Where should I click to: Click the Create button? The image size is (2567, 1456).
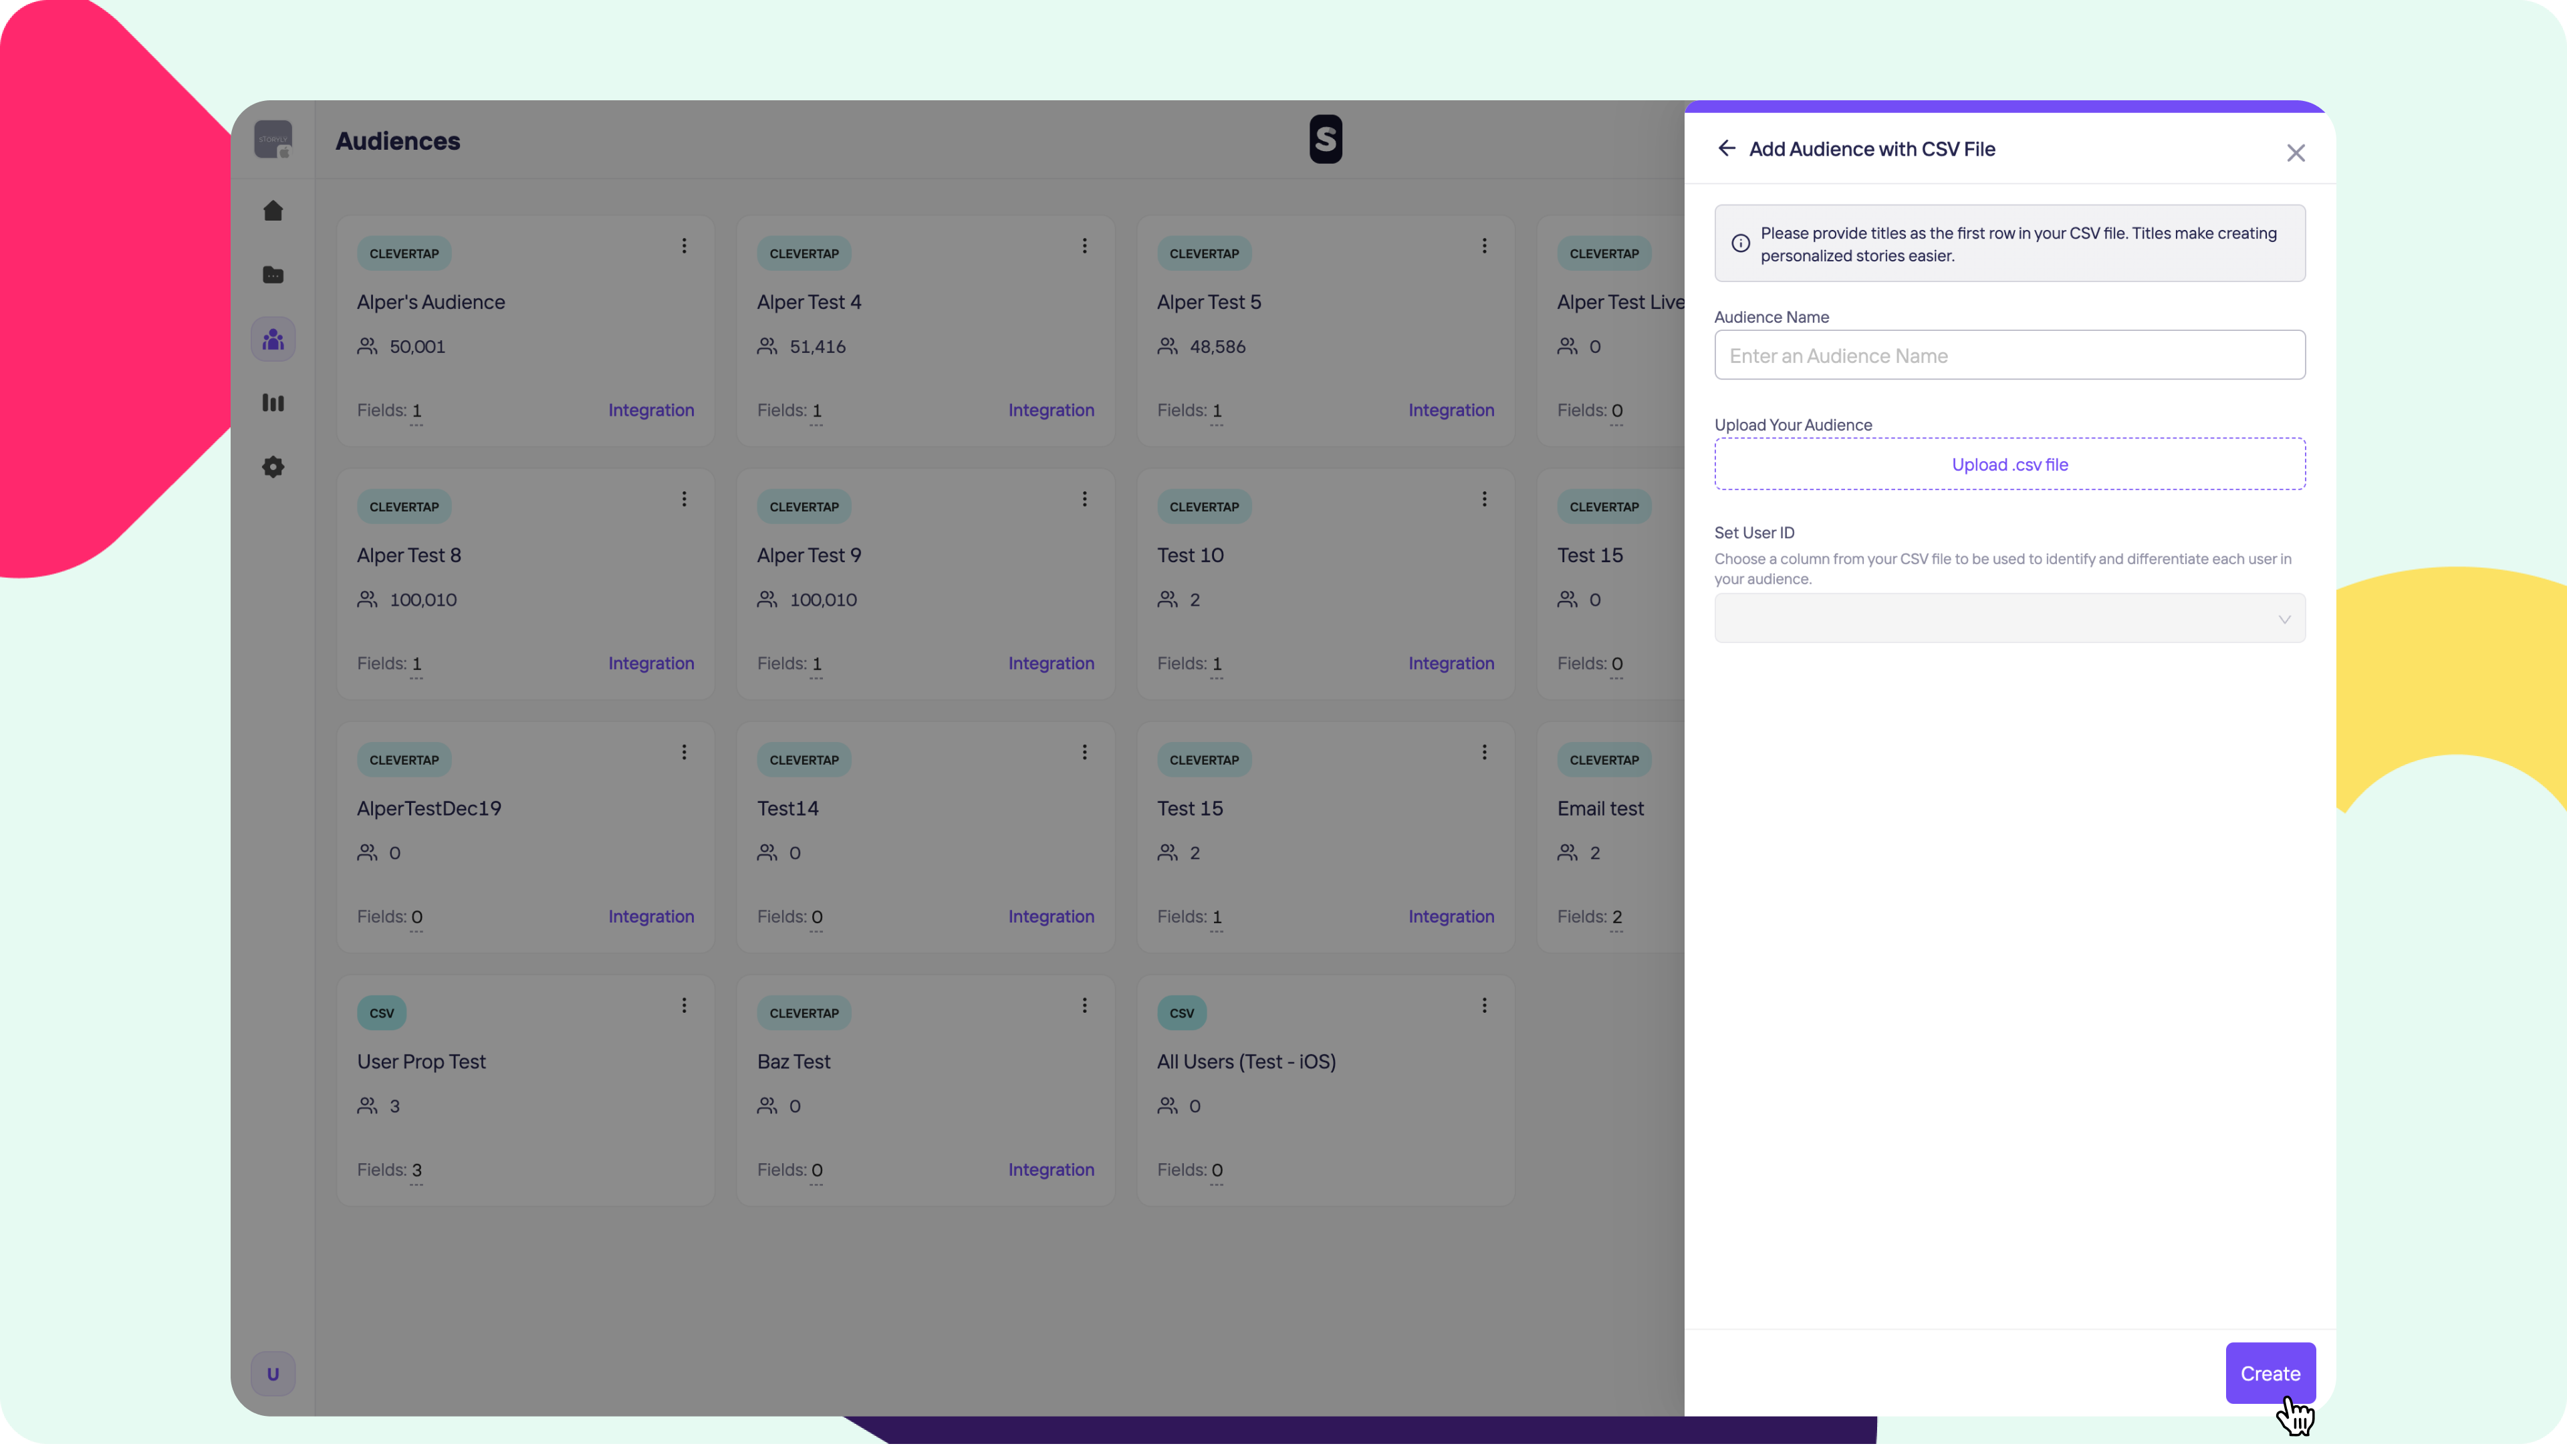(x=2269, y=1373)
